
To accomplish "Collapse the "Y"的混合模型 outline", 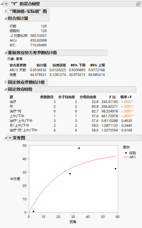I will [x=2, y=4].
